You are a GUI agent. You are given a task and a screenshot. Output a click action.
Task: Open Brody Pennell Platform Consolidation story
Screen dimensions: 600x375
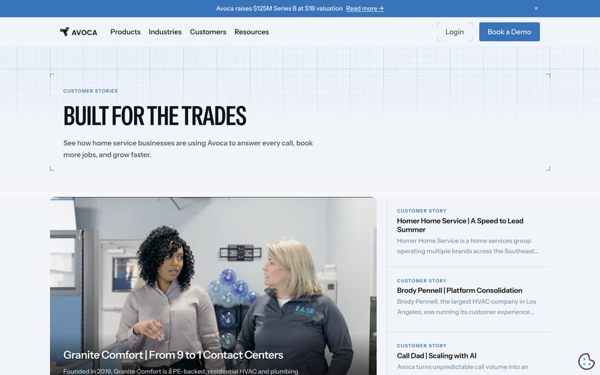[x=459, y=290]
